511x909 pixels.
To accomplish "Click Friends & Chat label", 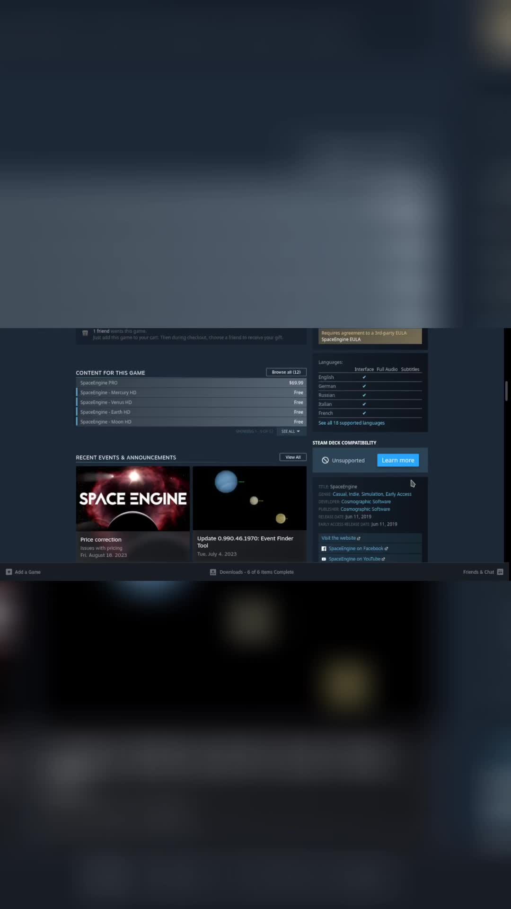I will 478,572.
